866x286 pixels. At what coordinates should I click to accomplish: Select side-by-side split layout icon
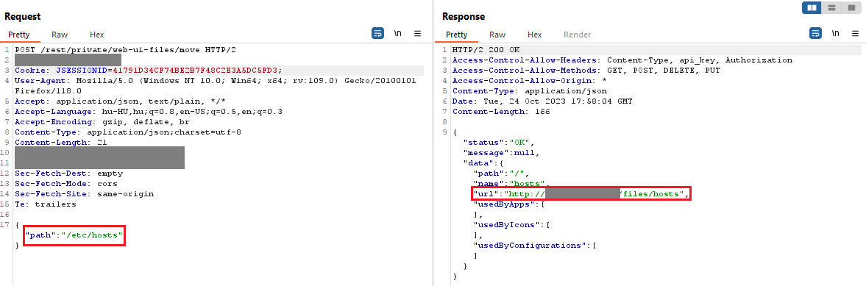812,8
